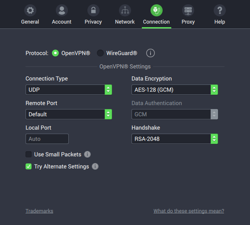Click the 'Local Port' label

coord(38,128)
